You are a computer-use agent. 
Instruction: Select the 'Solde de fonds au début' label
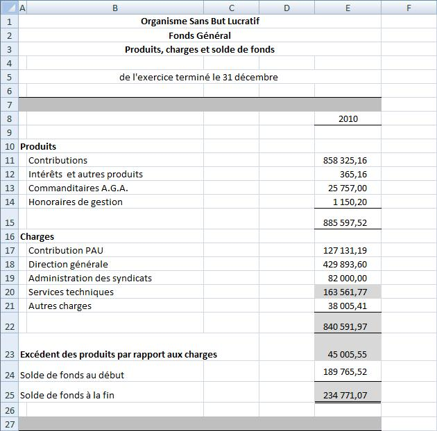click(72, 375)
